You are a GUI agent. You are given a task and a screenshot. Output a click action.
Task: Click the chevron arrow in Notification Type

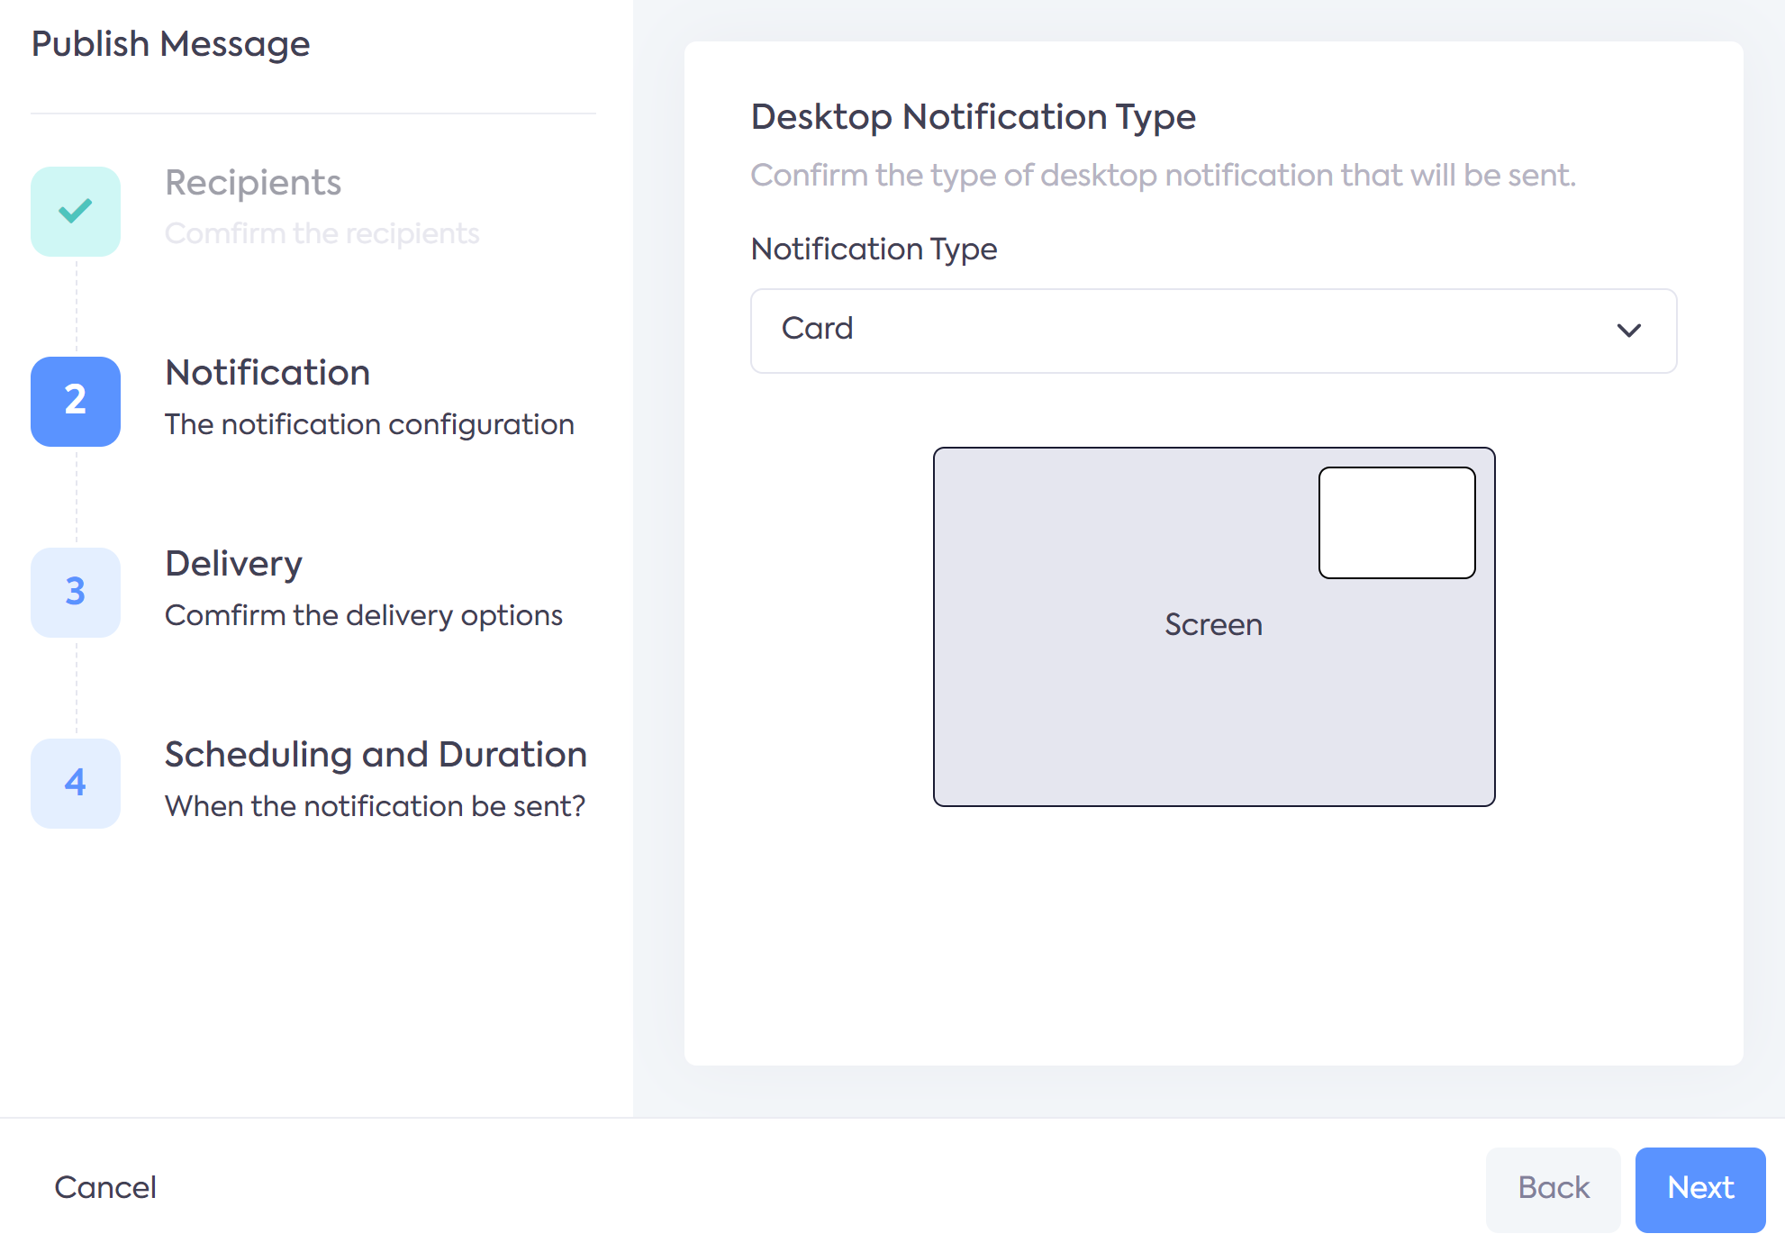point(1628,331)
